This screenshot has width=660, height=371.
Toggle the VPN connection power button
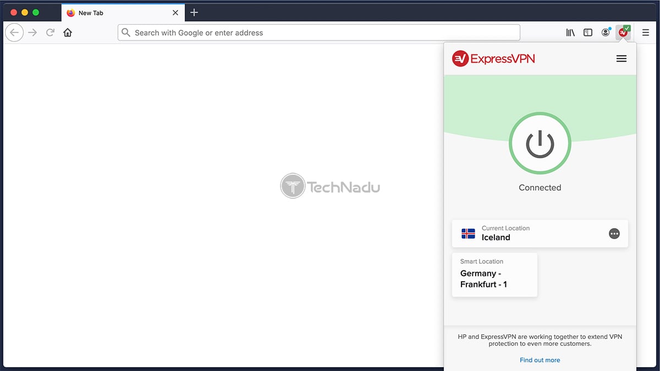point(540,143)
